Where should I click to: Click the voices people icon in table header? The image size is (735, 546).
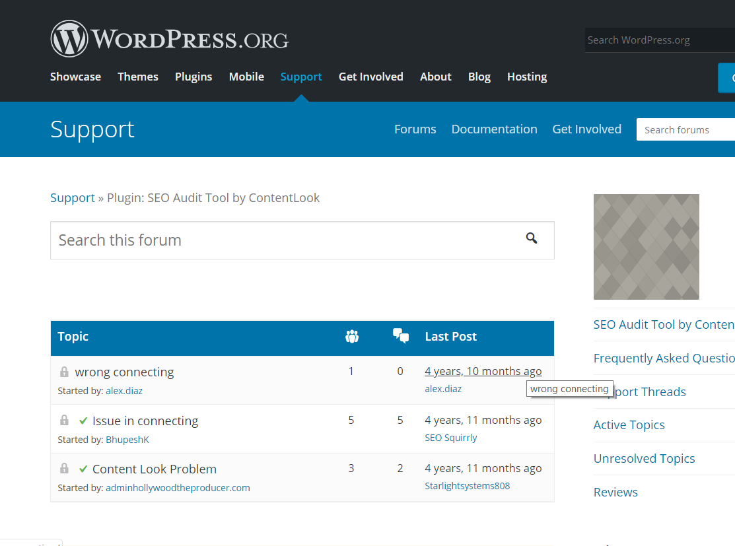click(352, 337)
